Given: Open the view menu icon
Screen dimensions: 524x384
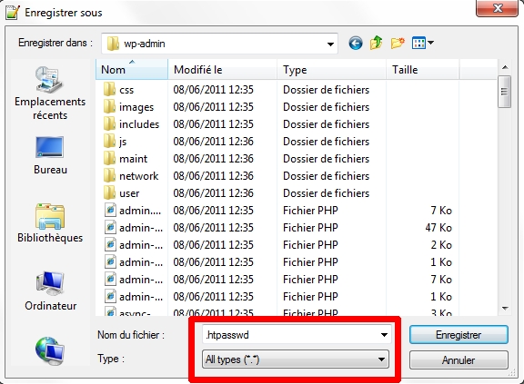Looking at the screenshot, I should point(422,43).
